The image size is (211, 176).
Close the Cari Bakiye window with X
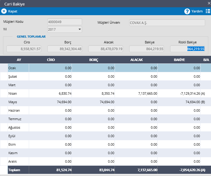209,3
